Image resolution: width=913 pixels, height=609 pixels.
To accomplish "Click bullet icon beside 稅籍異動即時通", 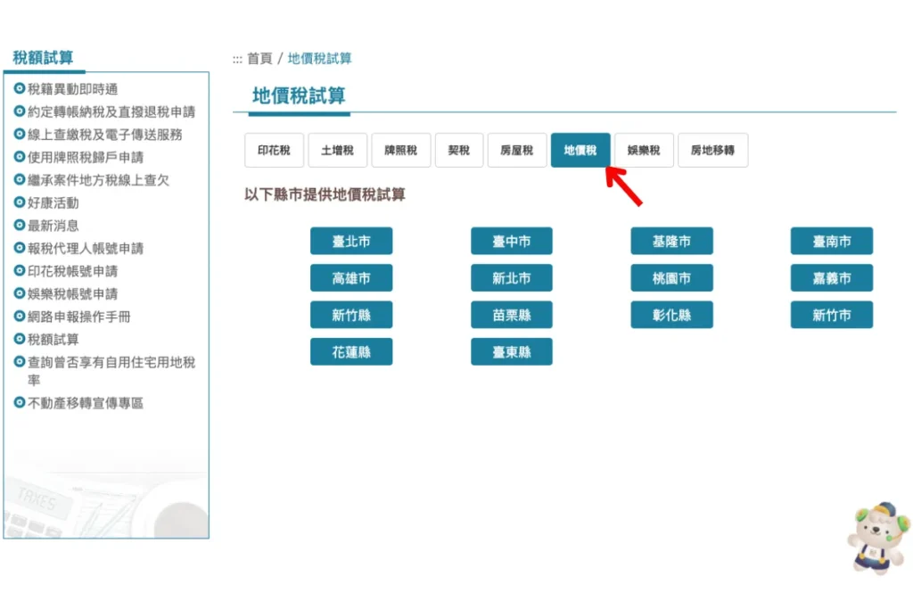I will (x=20, y=88).
